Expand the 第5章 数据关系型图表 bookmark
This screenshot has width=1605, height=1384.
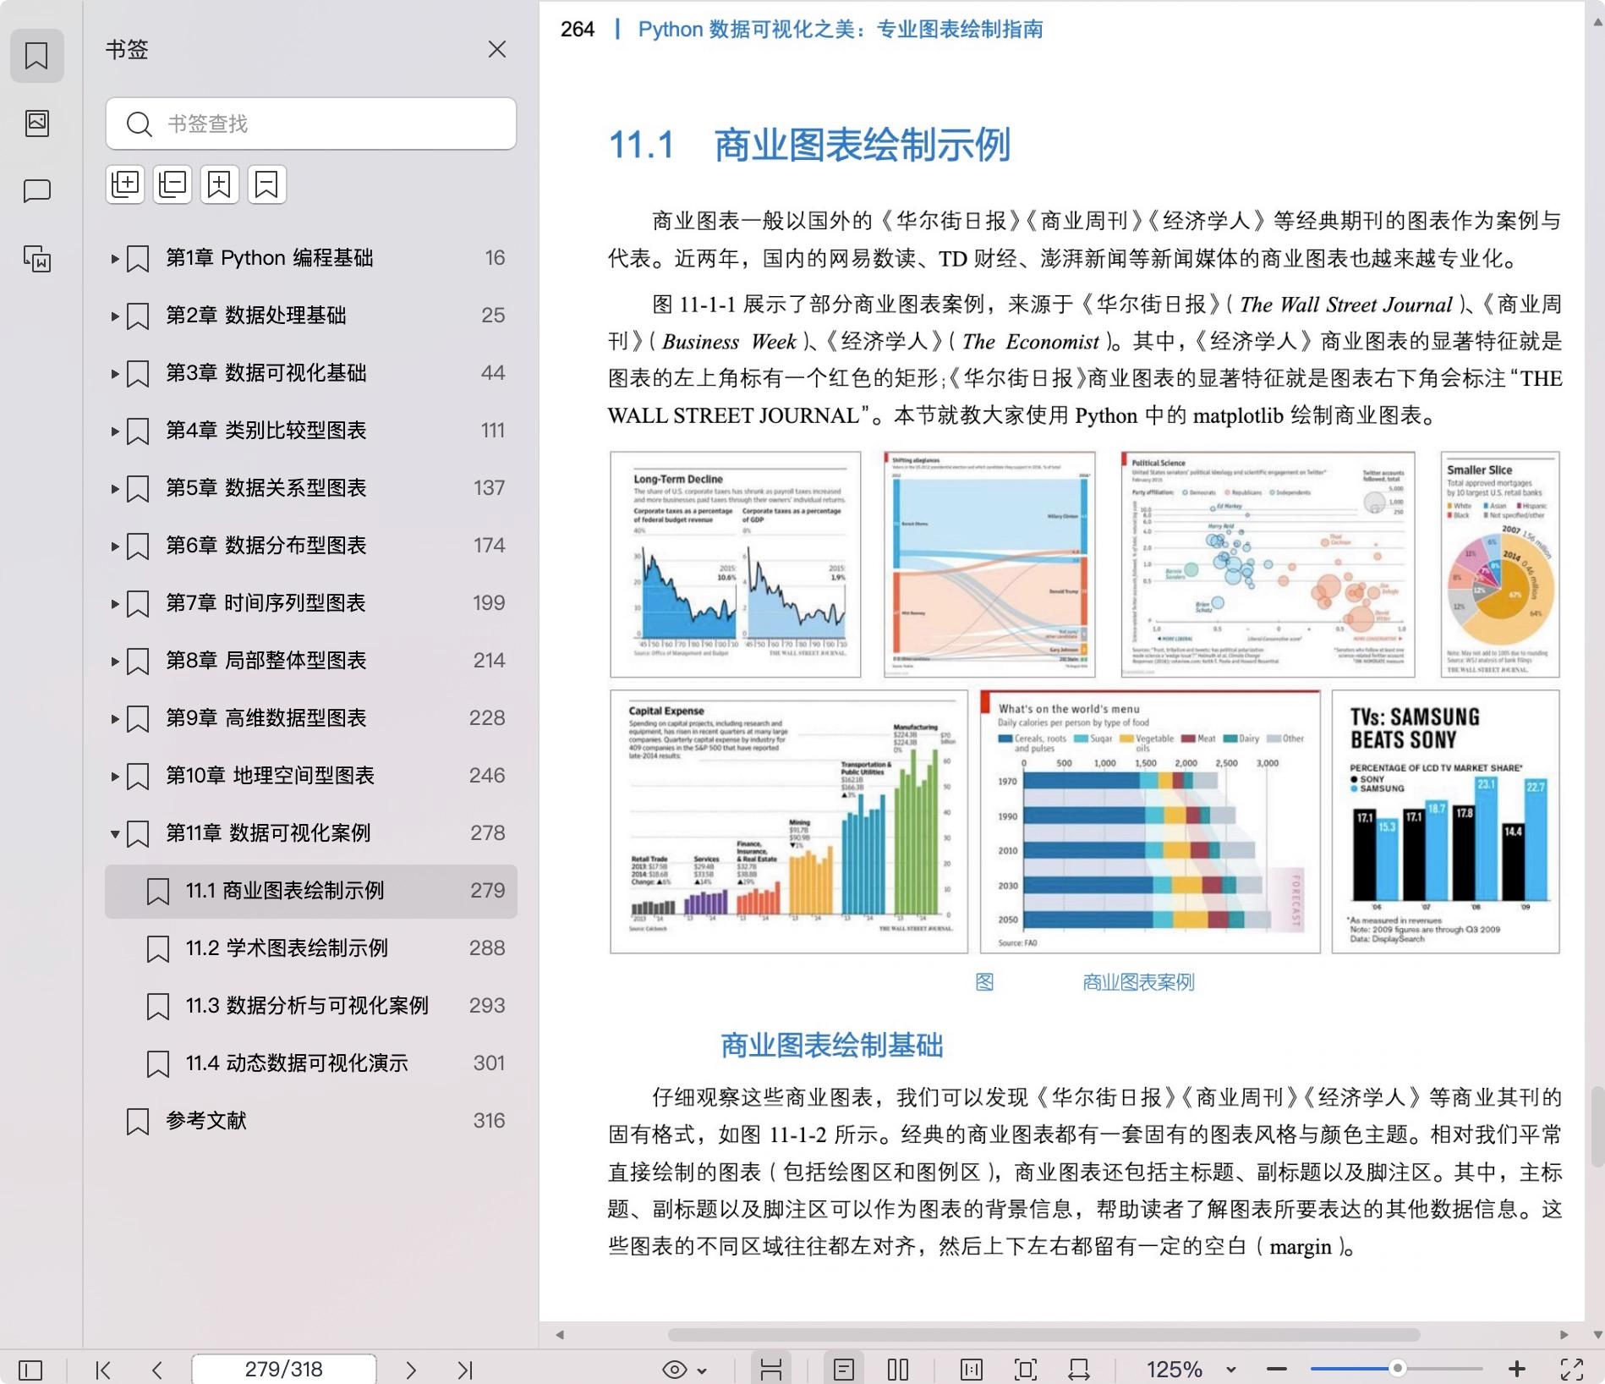115,489
